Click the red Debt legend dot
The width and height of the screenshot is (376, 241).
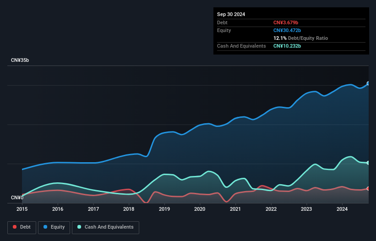coord(15,227)
